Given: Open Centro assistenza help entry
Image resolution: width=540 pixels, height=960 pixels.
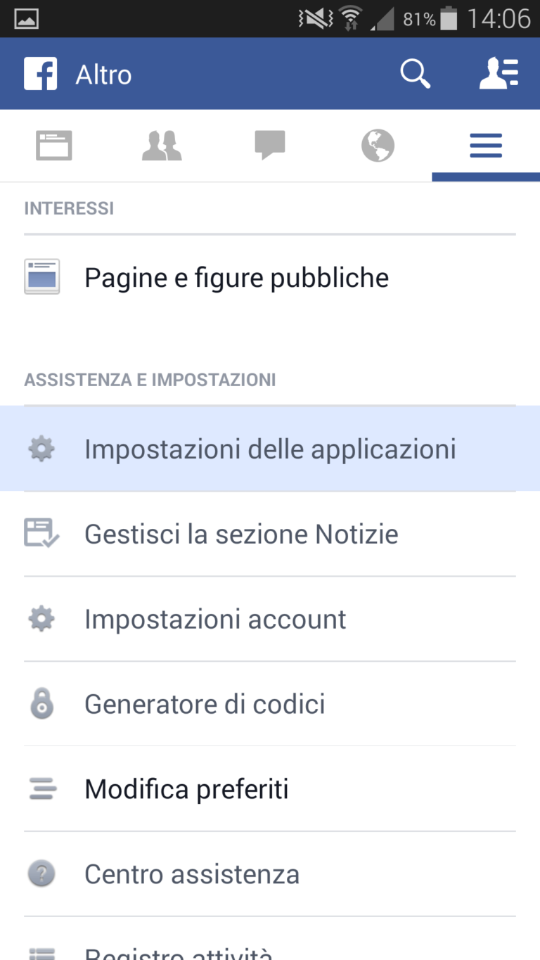Looking at the screenshot, I should pyautogui.click(x=192, y=875).
